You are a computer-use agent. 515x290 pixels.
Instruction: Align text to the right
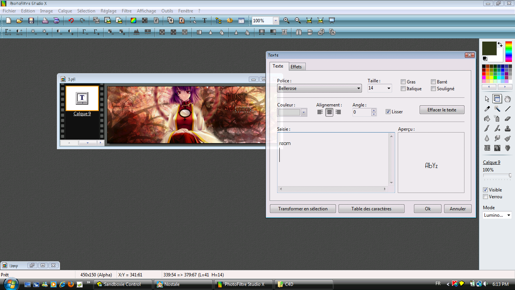338,112
